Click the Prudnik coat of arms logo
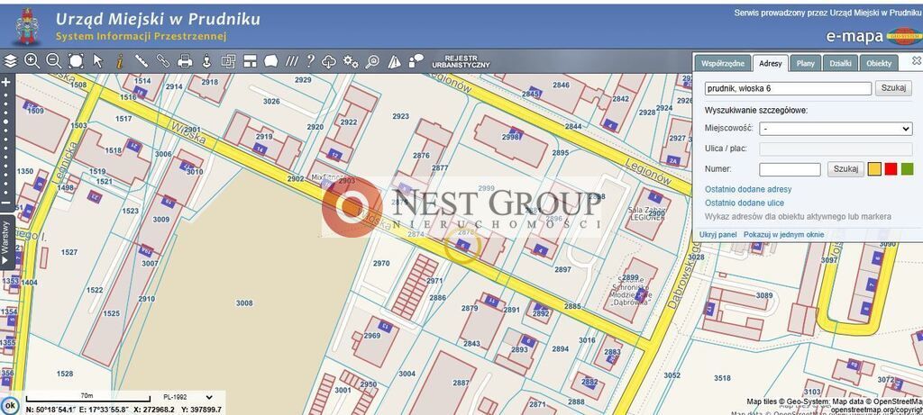Screen dimensions: 923x415 (x=26, y=26)
